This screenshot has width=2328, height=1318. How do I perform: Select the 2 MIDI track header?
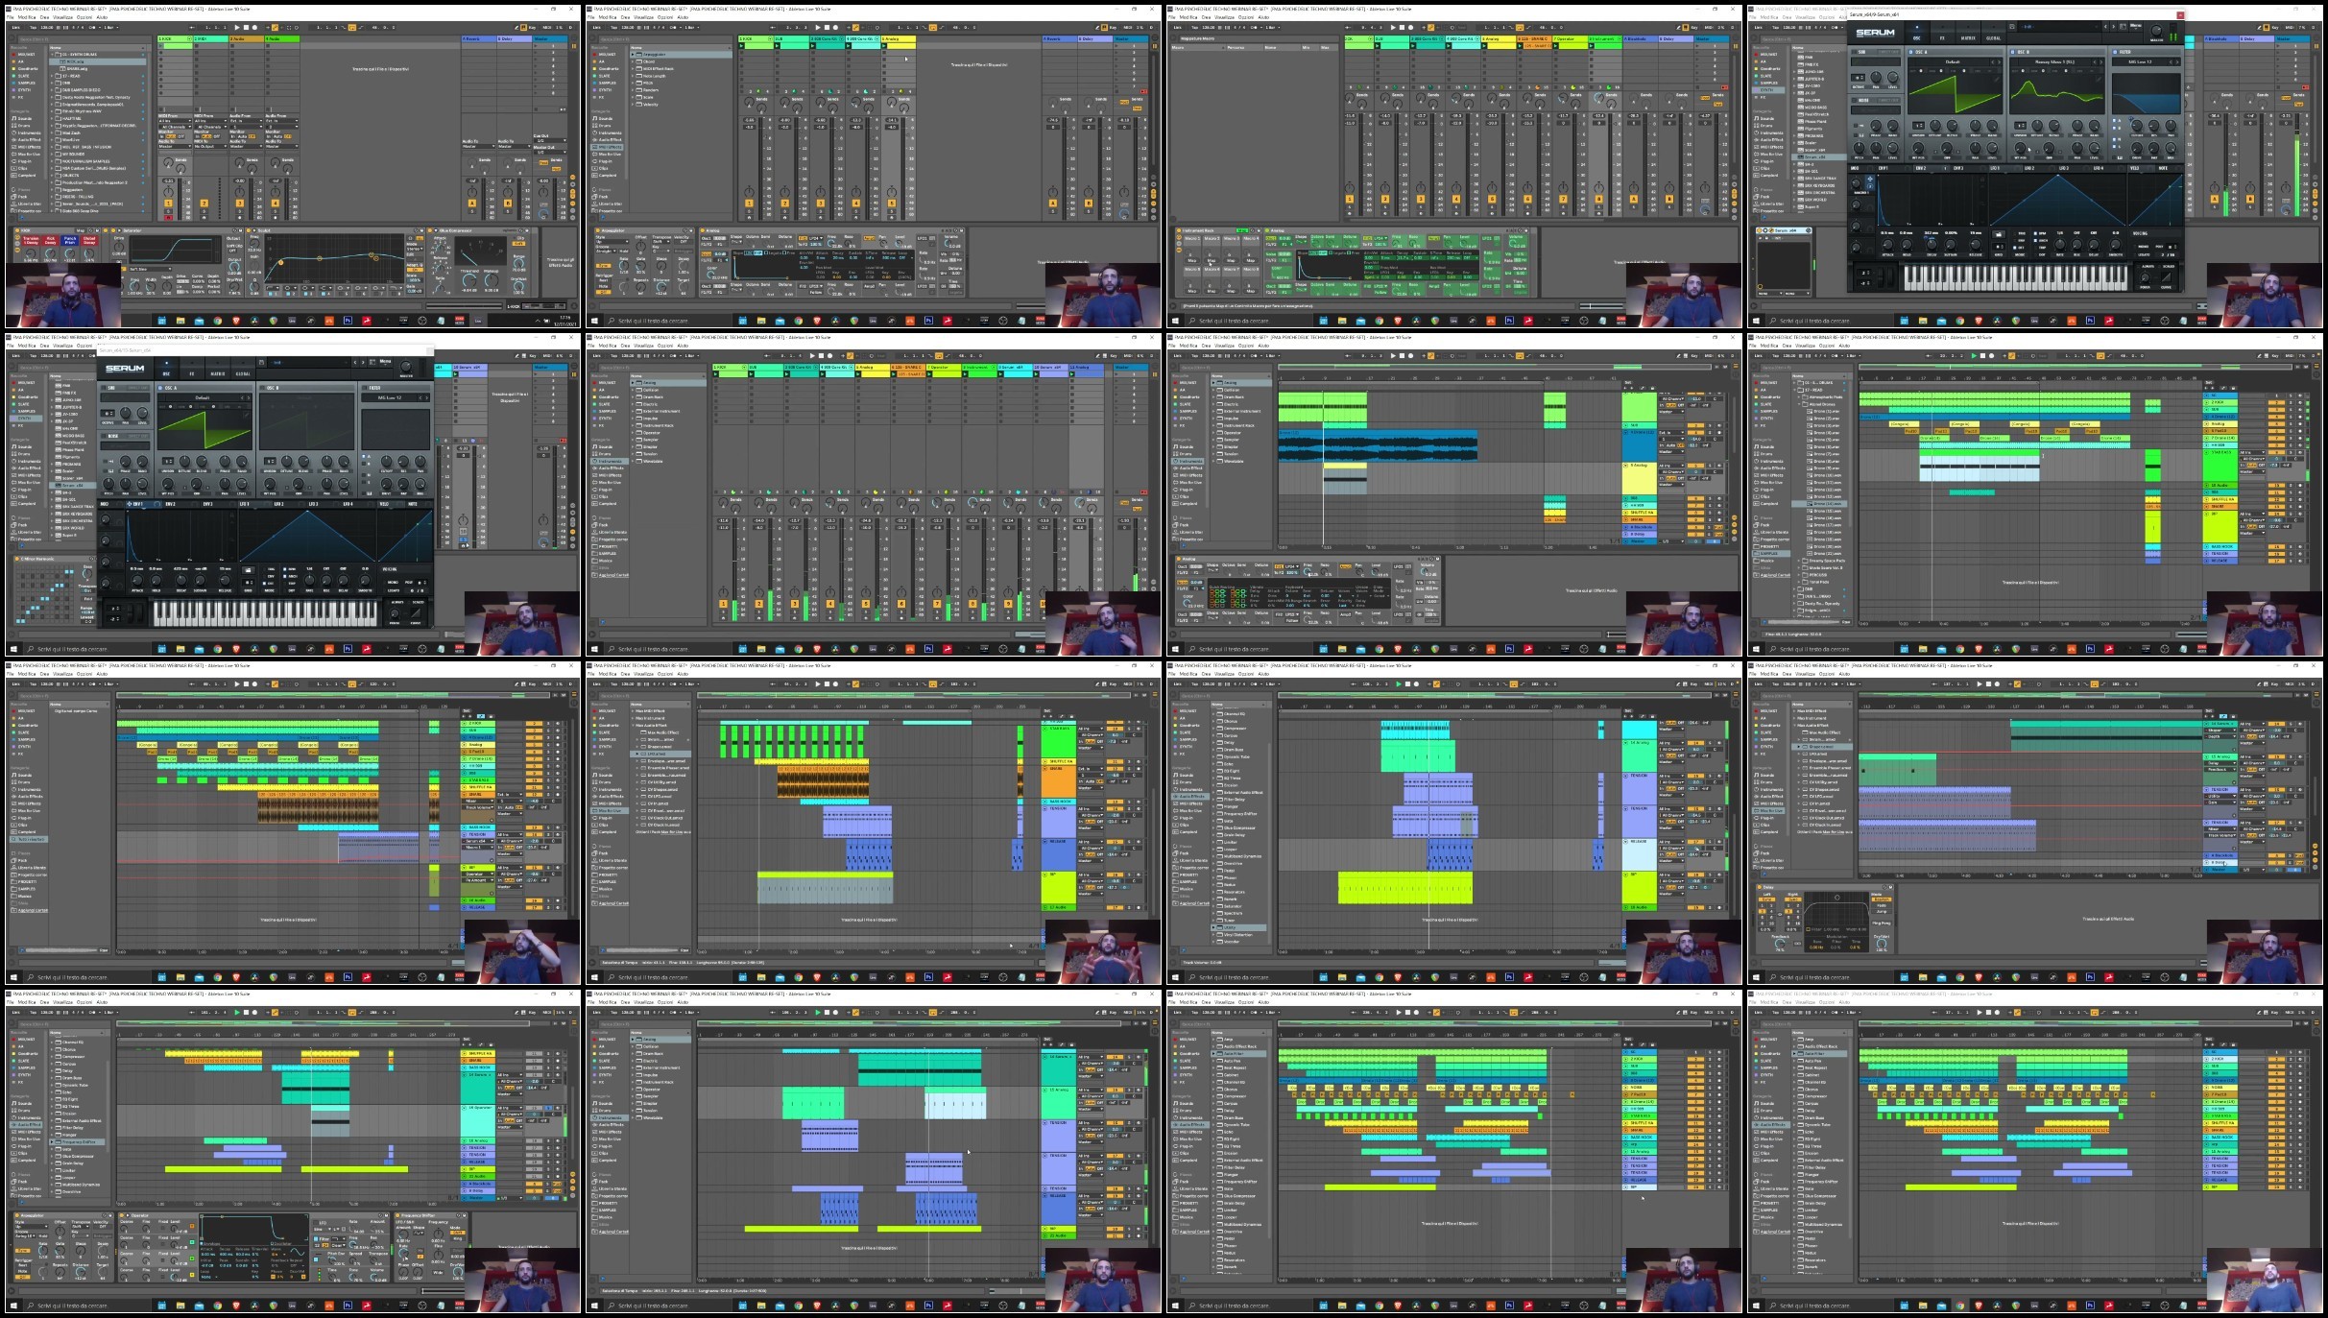pyautogui.click(x=211, y=38)
